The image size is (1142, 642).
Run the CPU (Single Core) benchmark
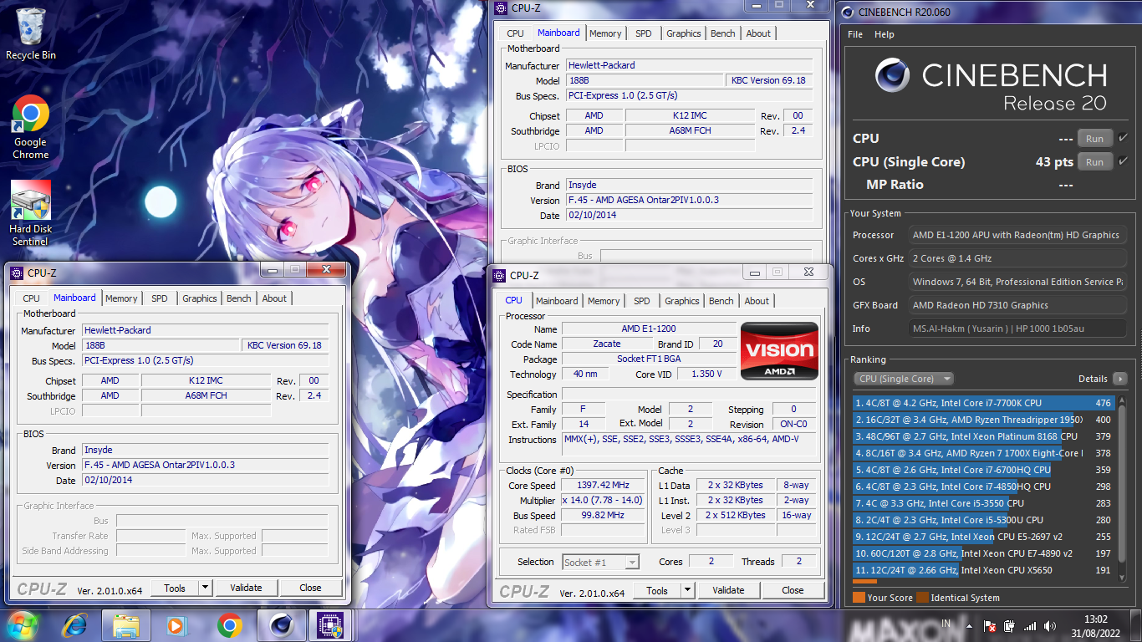pos(1095,162)
